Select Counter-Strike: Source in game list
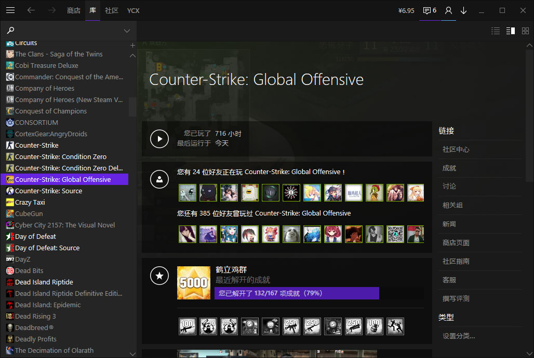The height and width of the screenshot is (358, 534). 65,191
